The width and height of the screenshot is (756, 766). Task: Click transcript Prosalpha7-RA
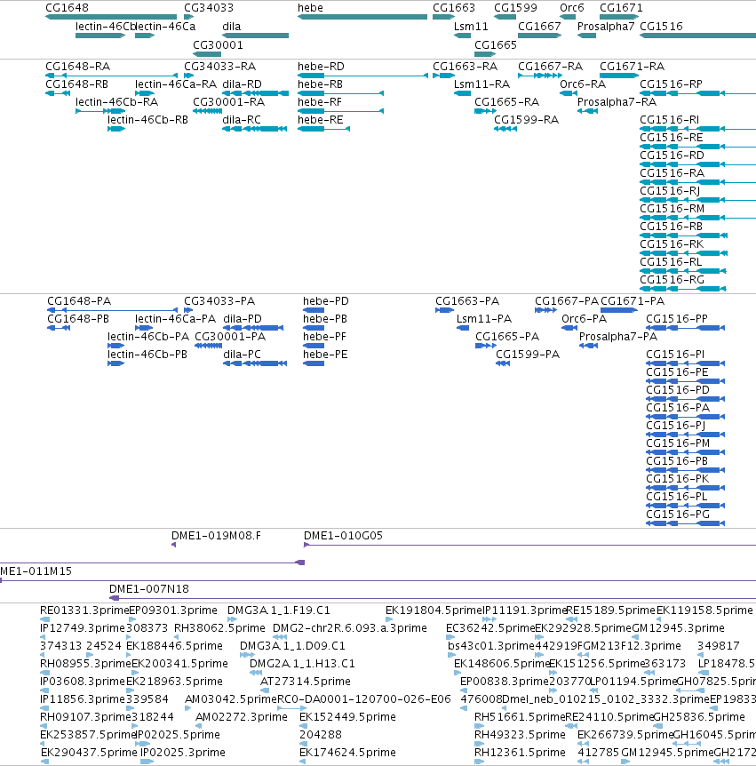pyautogui.click(x=587, y=111)
